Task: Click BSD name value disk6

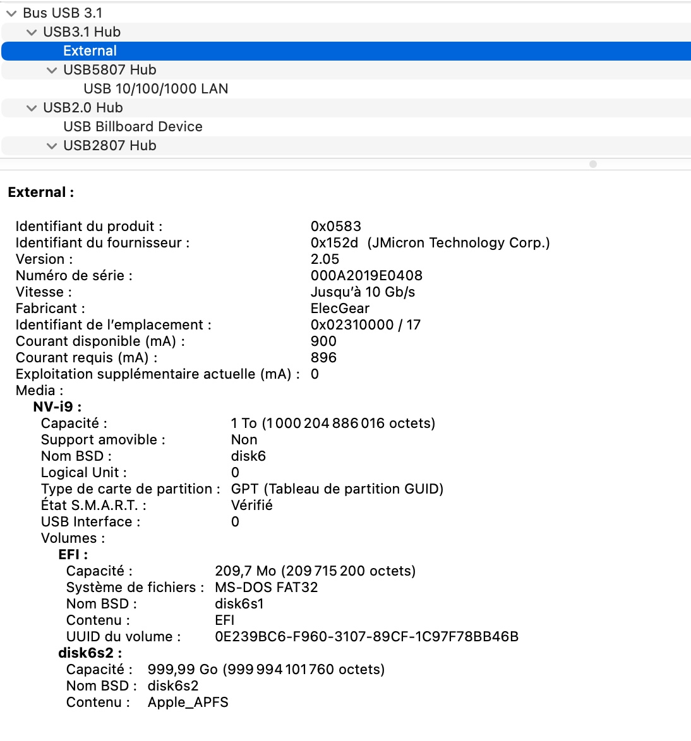Action: [248, 456]
